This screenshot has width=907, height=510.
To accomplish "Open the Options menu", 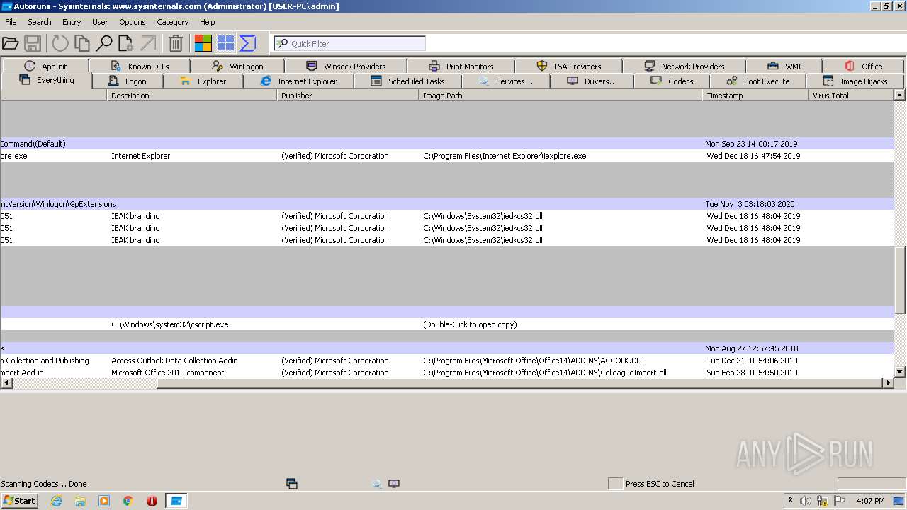I will [x=133, y=22].
